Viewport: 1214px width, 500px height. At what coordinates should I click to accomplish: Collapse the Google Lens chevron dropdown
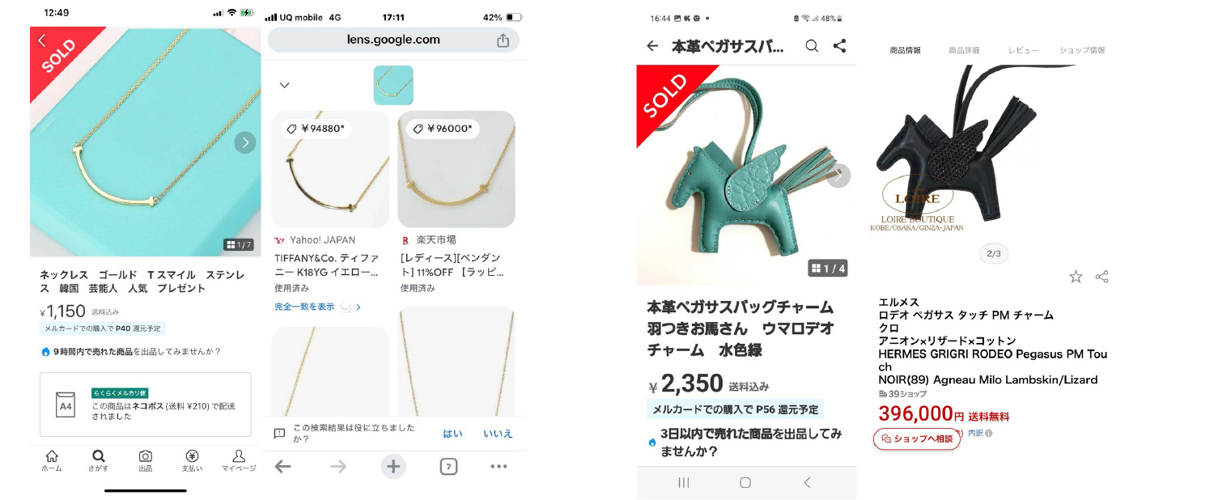[x=284, y=85]
